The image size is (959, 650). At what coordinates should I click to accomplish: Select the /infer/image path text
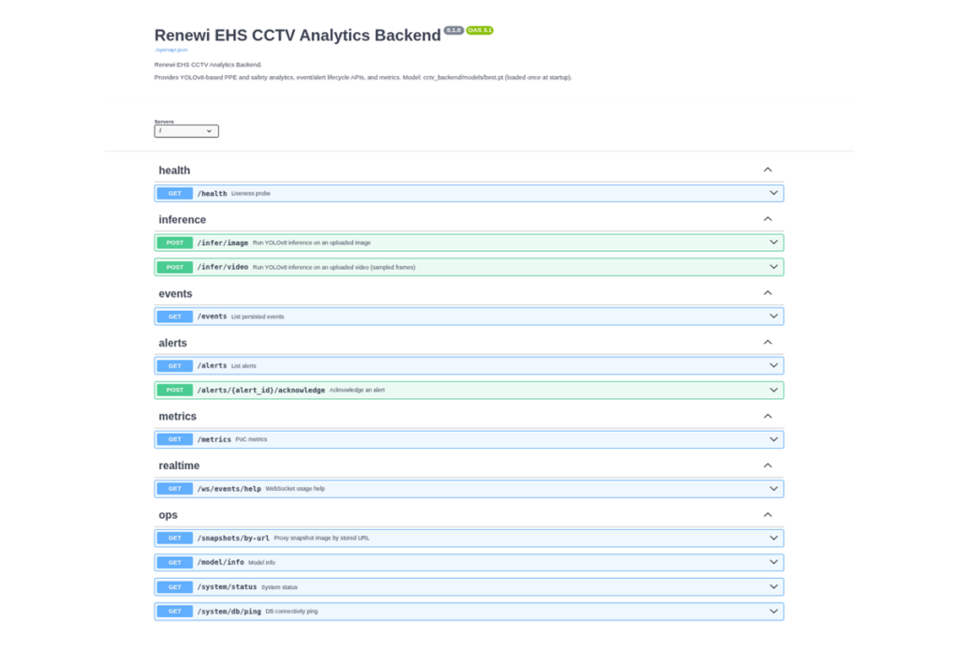pos(223,243)
